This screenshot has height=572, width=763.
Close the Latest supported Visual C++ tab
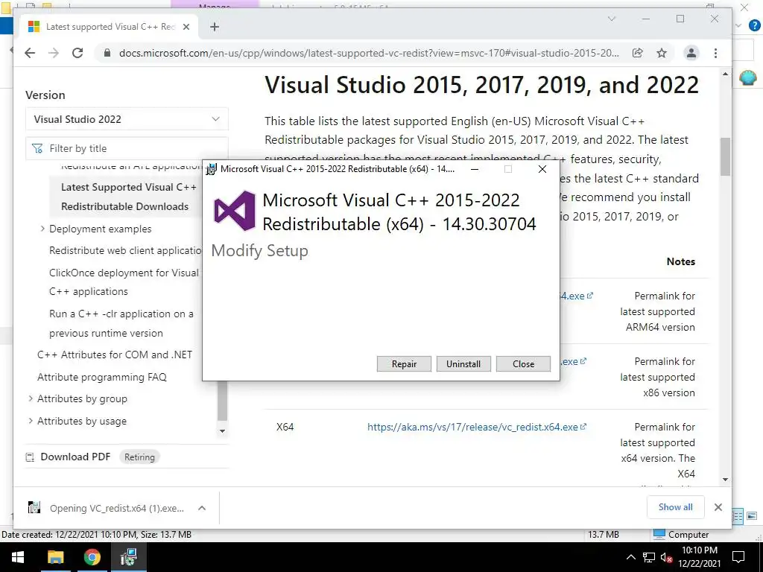[186, 27]
